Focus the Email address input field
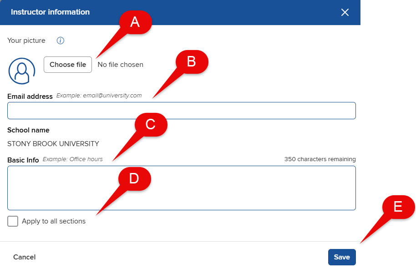Screen dimensions: 416x269 pos(181,111)
